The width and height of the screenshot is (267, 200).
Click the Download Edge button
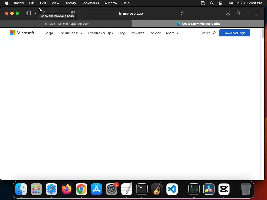click(234, 33)
